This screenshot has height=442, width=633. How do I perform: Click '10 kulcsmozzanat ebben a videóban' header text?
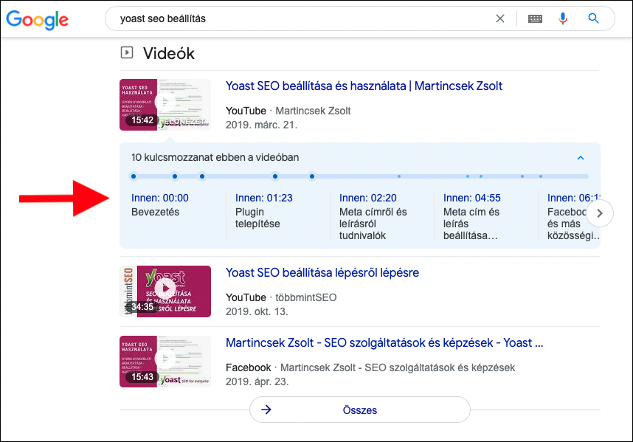point(215,157)
